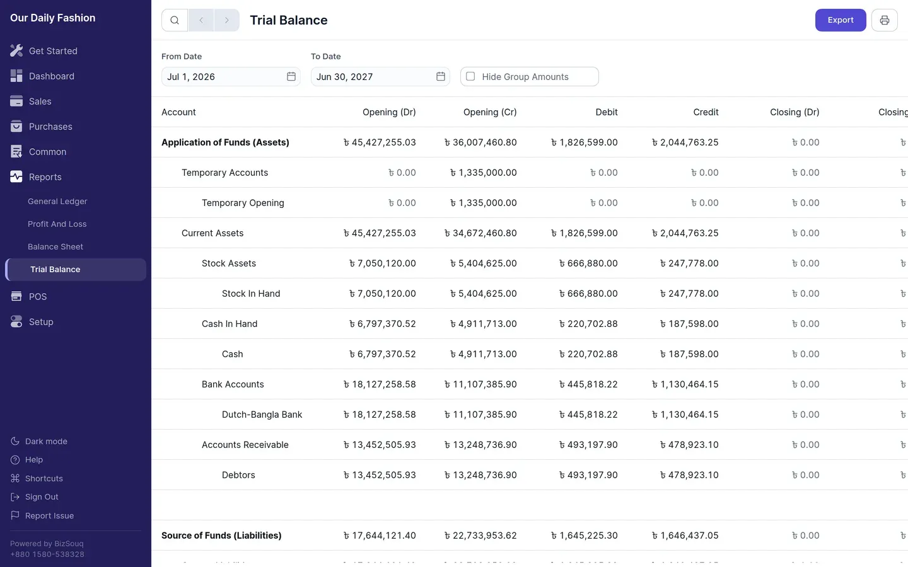
Task: Click the Get Started wrench icon
Action: pos(16,50)
